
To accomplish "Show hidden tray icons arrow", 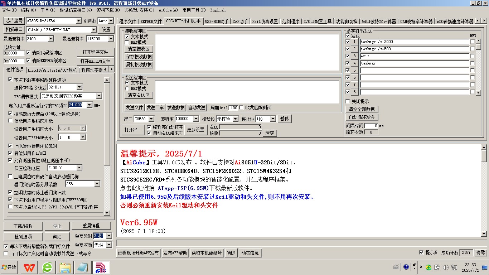I will (x=421, y=267).
